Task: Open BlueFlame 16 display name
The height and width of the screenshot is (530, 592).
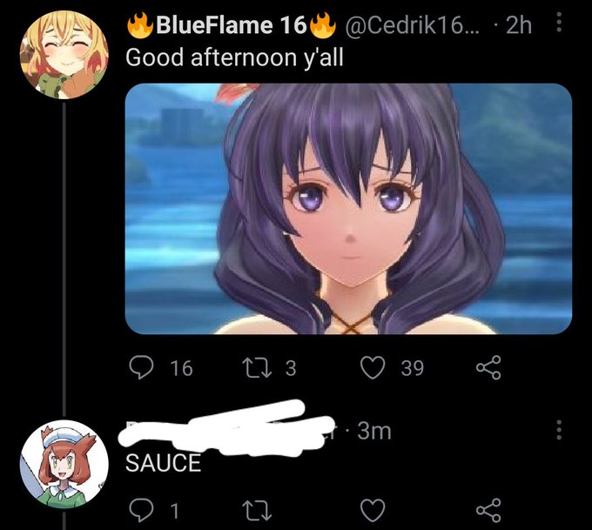Action: coord(231,25)
